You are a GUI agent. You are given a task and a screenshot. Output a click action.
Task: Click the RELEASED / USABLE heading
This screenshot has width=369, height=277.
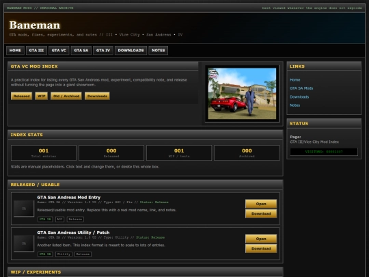[x=35, y=185]
